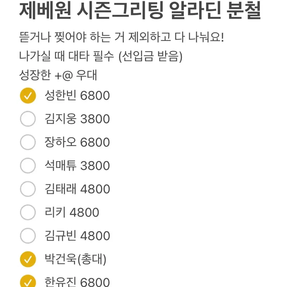
Task: Click the 장하오 6800 label text
Action: [77, 142]
